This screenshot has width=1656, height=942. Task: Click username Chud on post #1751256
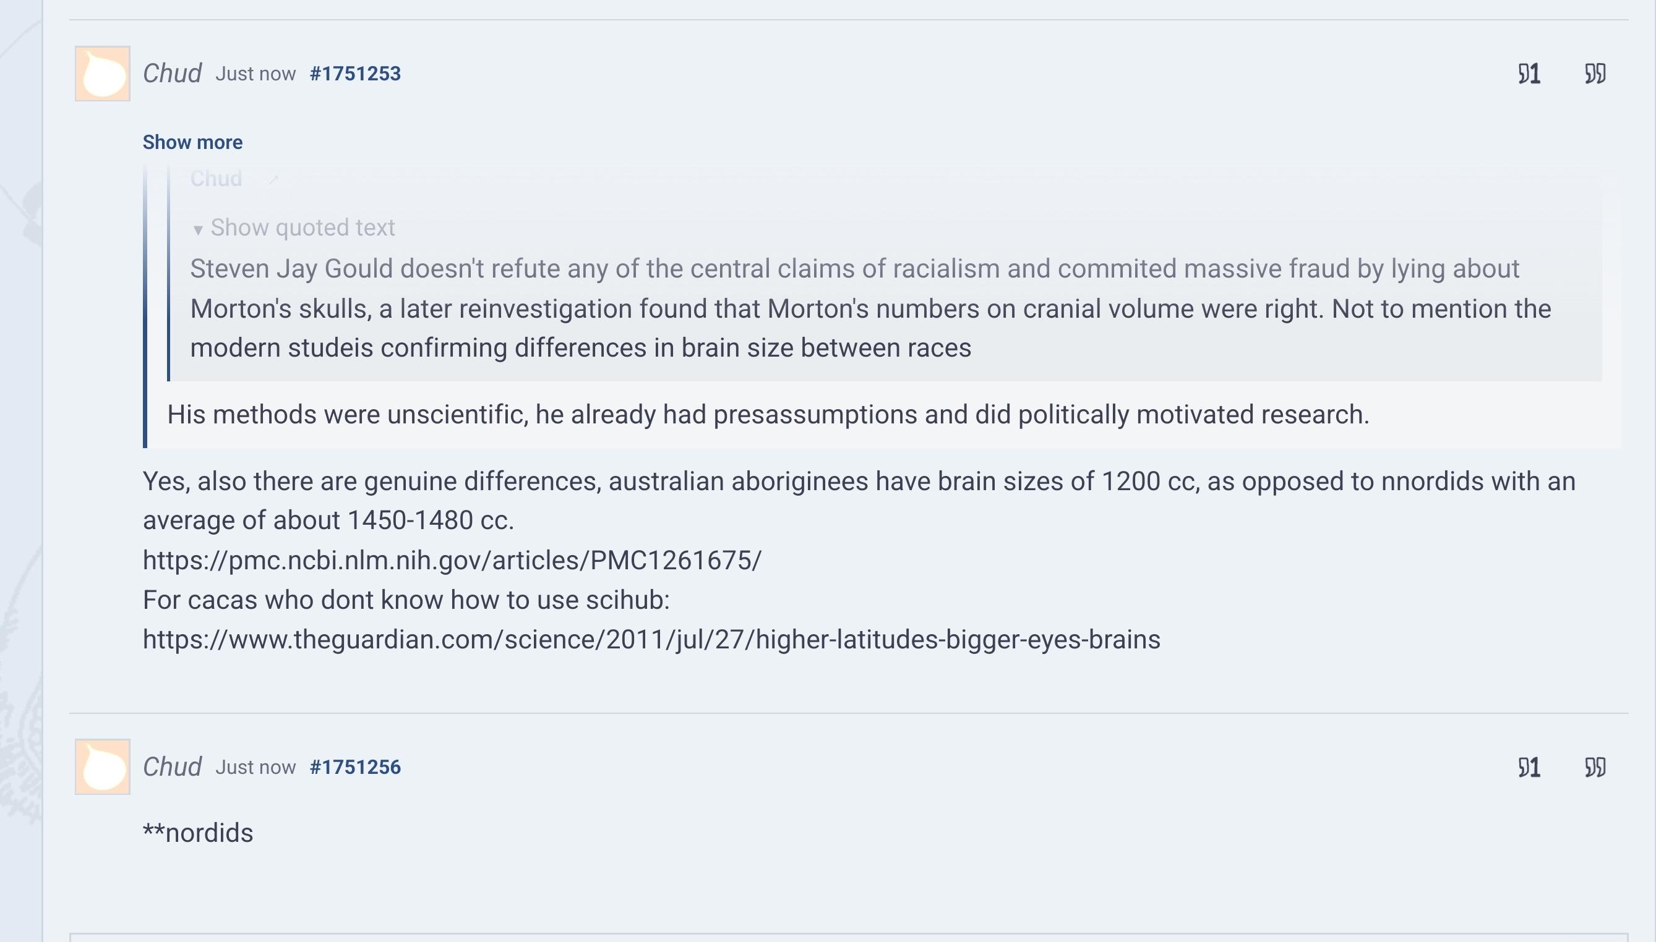tap(172, 767)
